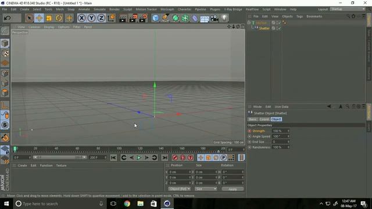The image size is (372, 209).
Task: Add a Light bulb object
Action: 224,18
